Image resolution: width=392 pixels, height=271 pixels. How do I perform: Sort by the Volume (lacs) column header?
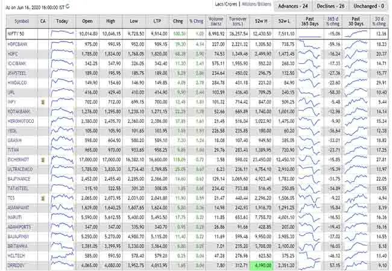216,21
